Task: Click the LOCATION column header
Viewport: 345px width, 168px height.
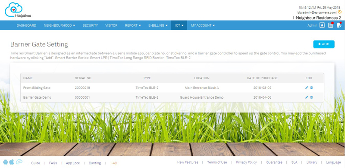Action: click(x=201, y=78)
